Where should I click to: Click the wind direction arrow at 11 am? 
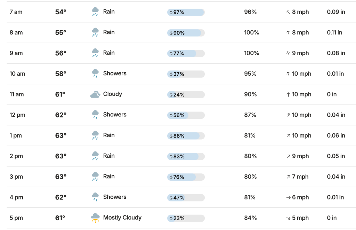[x=288, y=95]
